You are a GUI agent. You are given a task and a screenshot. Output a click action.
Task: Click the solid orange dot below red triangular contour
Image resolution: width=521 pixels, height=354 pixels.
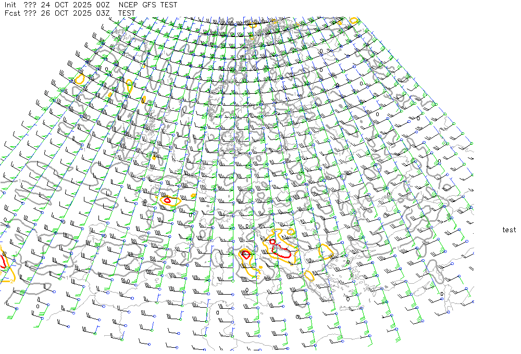click(260, 267)
